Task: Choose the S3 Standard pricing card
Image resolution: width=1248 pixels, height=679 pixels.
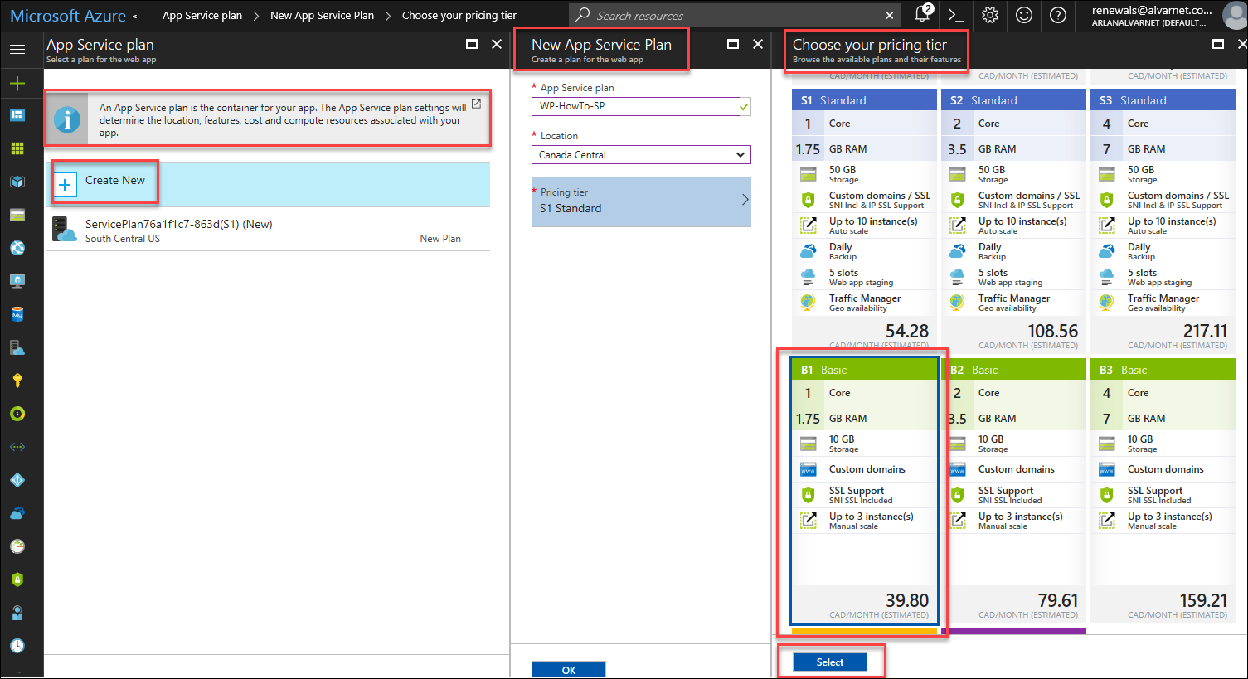Action: (1163, 221)
